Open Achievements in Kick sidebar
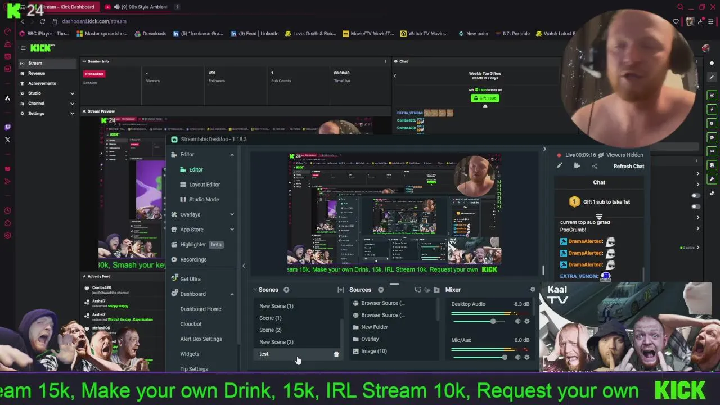Viewport: 720px width, 405px height. [42, 83]
